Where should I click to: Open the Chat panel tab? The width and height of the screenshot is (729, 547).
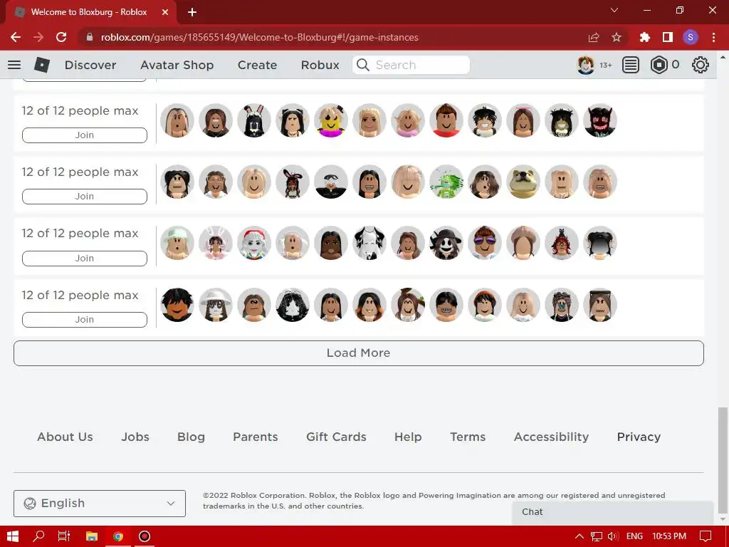pyautogui.click(x=612, y=512)
